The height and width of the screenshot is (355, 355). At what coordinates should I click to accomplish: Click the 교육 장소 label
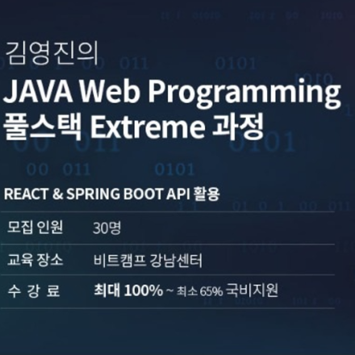(x=35, y=260)
